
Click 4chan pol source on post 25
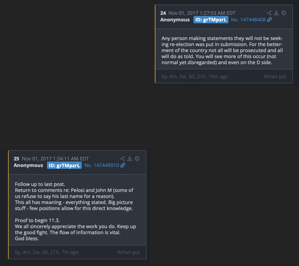[x=128, y=252]
